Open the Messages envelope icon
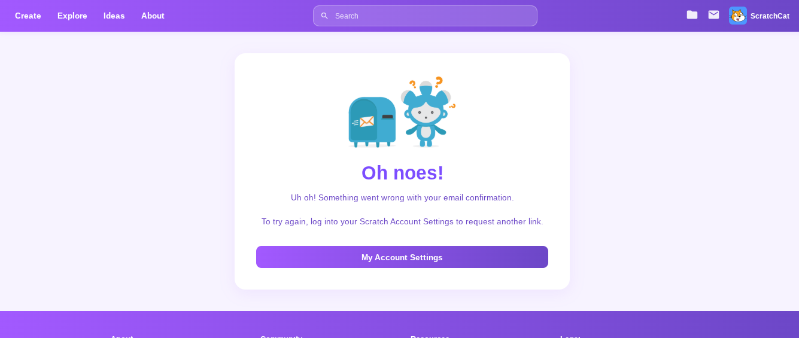Screen dimensions: 799x338 point(713,15)
